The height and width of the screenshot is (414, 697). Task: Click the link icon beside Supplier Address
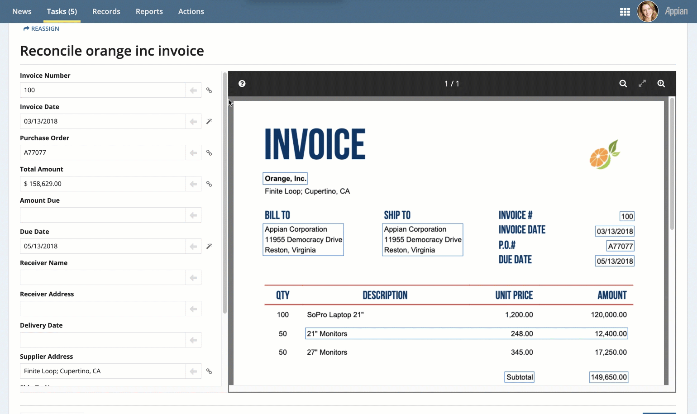[x=209, y=371]
